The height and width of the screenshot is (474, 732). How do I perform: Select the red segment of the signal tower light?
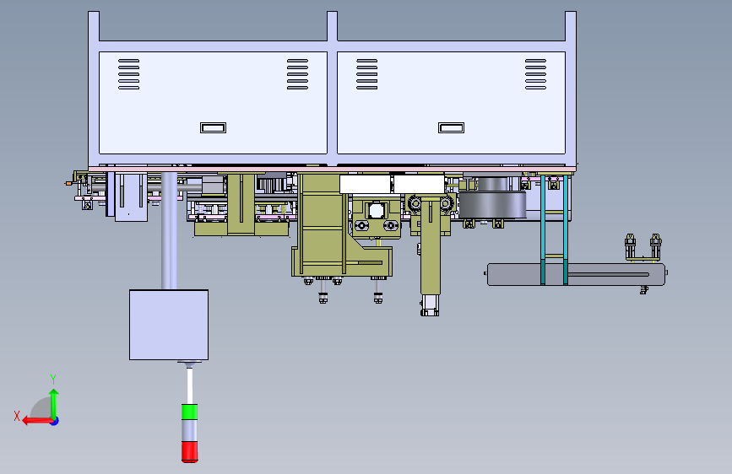[x=189, y=452]
